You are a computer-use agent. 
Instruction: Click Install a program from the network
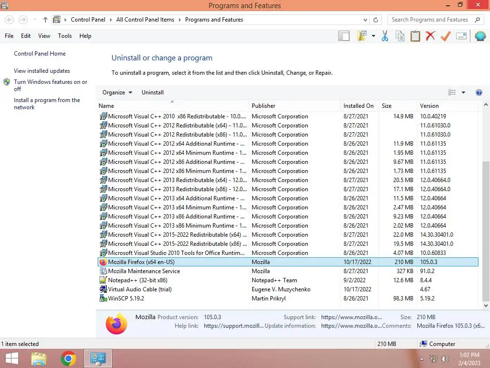coord(47,103)
